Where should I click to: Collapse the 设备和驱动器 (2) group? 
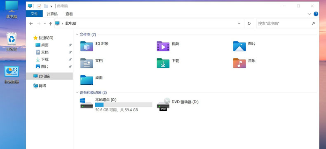[77, 93]
